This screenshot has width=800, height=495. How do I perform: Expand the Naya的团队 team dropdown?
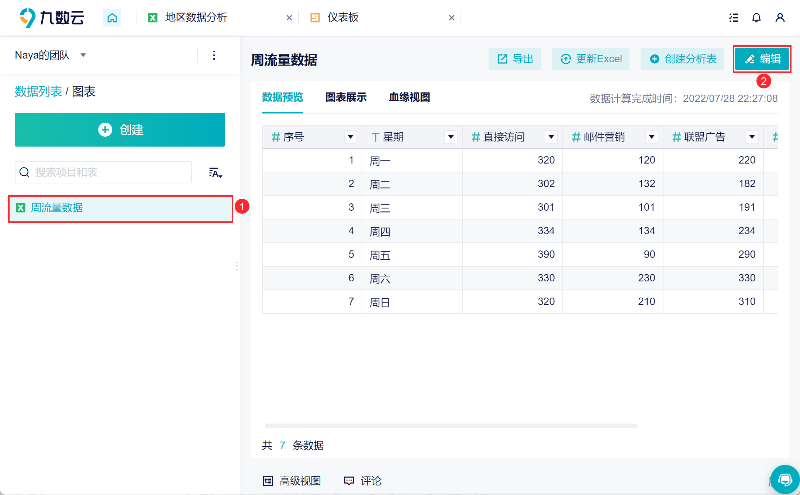point(83,55)
